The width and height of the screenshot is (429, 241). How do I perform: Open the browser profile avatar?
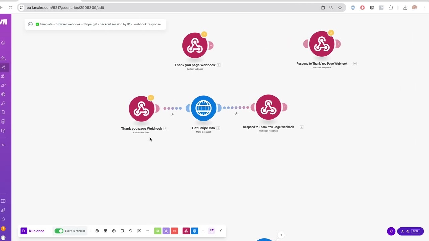(415, 7)
